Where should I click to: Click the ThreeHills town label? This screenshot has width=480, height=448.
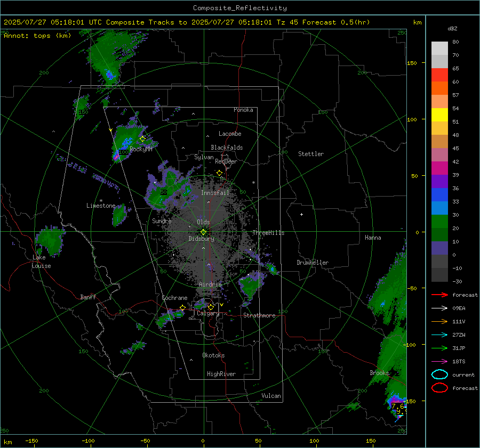pos(268,233)
